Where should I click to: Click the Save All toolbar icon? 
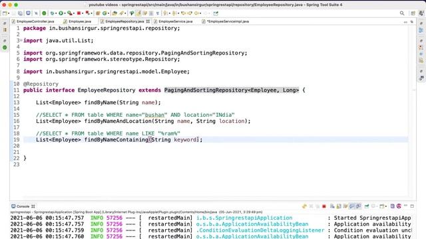(21, 13)
